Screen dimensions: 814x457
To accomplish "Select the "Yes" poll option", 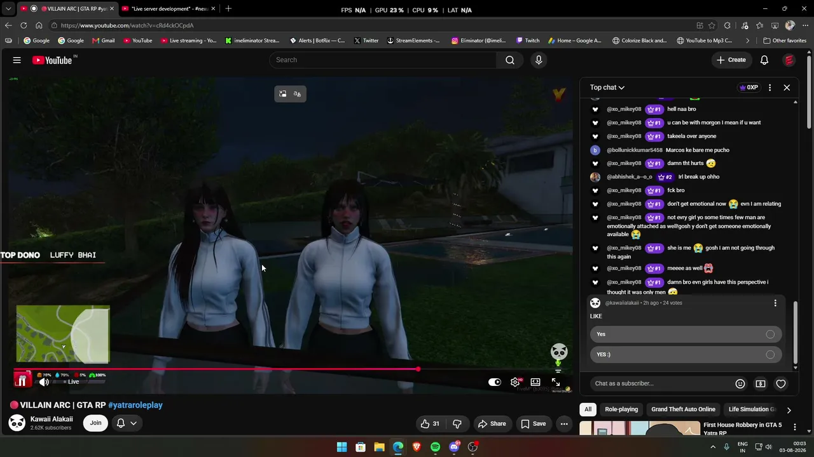I will pos(686,334).
